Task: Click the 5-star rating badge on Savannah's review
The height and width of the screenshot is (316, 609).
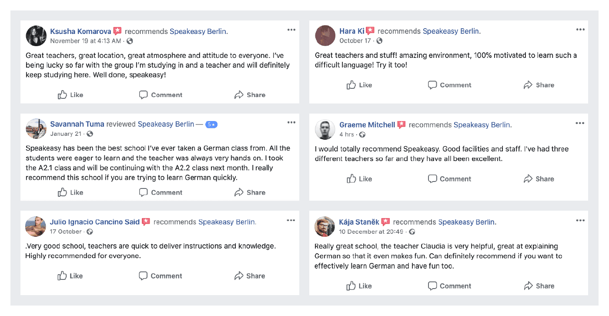Action: (212, 124)
